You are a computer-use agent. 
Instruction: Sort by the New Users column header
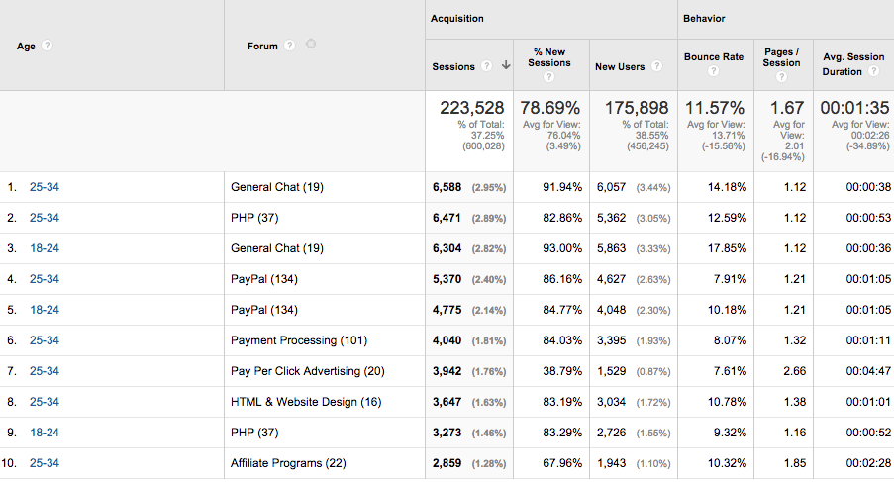pos(619,67)
